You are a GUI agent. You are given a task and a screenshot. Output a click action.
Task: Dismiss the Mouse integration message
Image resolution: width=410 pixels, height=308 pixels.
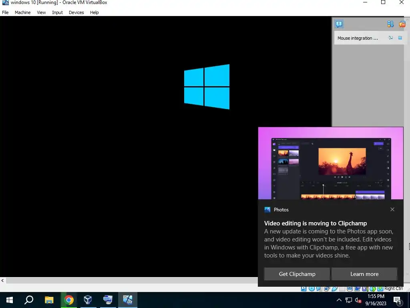tap(400, 38)
